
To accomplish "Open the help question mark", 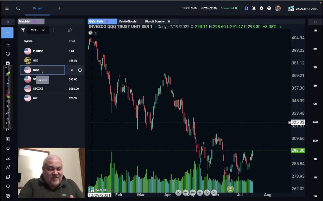I will point(269,8).
